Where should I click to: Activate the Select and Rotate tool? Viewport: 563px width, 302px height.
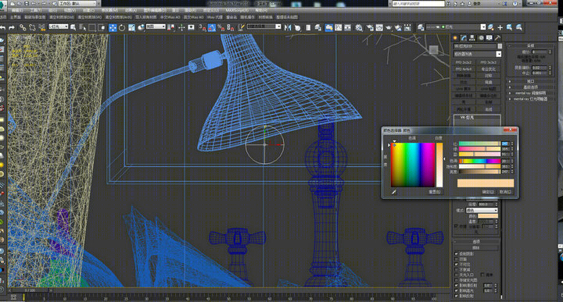click(122, 27)
